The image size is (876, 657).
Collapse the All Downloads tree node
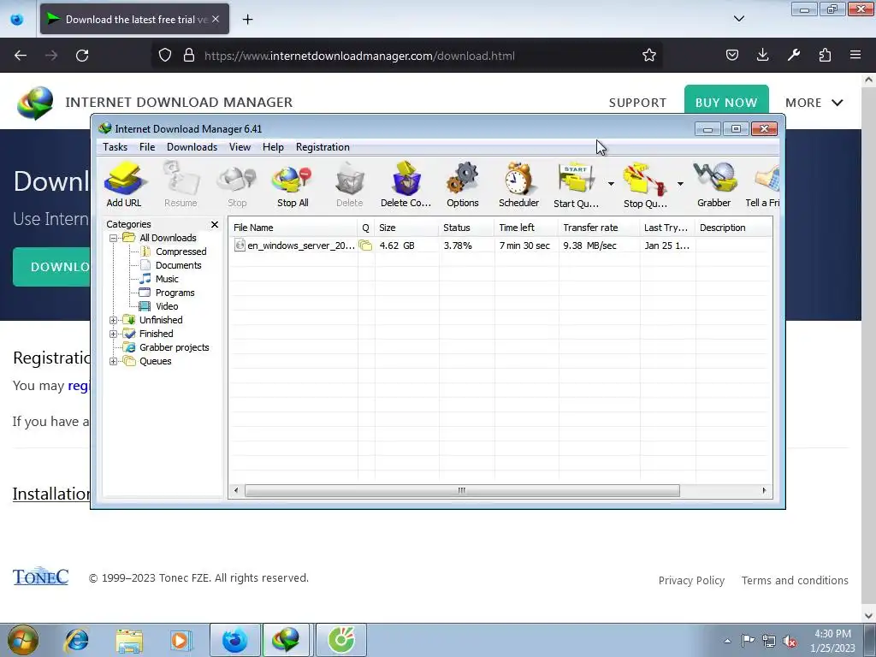[114, 238]
